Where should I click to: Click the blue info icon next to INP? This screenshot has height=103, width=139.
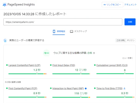86,88
